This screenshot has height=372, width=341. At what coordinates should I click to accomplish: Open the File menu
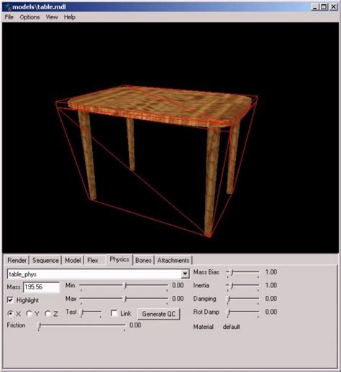[x=9, y=17]
